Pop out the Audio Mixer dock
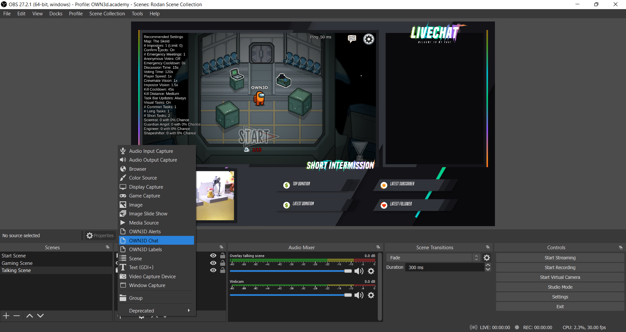The width and height of the screenshot is (626, 332). pos(378,248)
